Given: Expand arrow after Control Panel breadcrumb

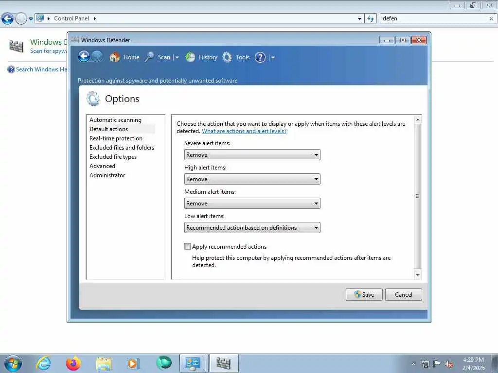Looking at the screenshot, I should pyautogui.click(x=95, y=19).
